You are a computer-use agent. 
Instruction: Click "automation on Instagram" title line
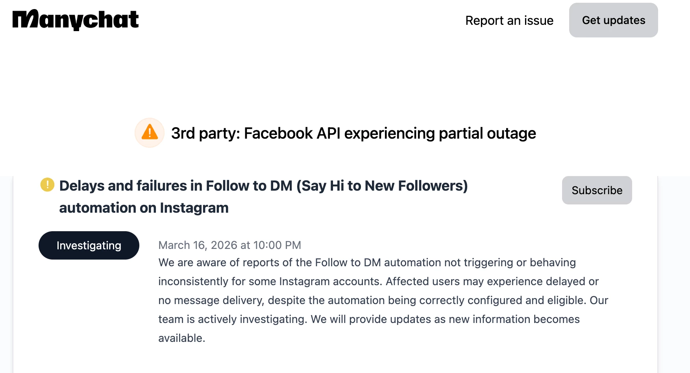[x=144, y=208]
